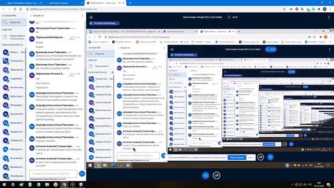Click the Google Translate extension icon
The width and height of the screenshot is (334, 188).
tap(302, 9)
